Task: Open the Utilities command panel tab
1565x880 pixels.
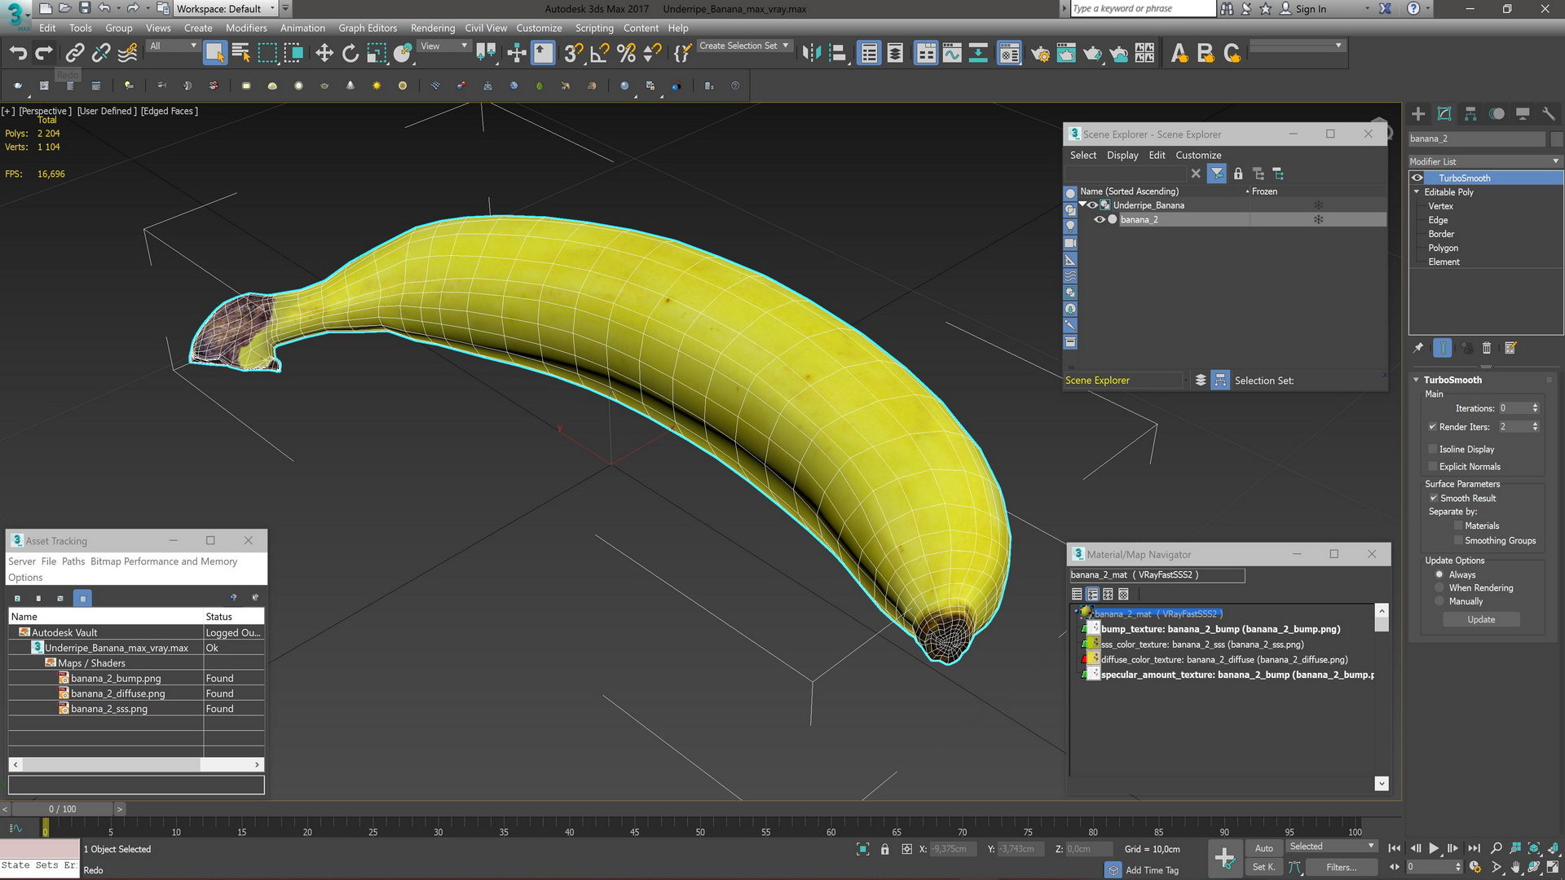Action: click(1549, 114)
